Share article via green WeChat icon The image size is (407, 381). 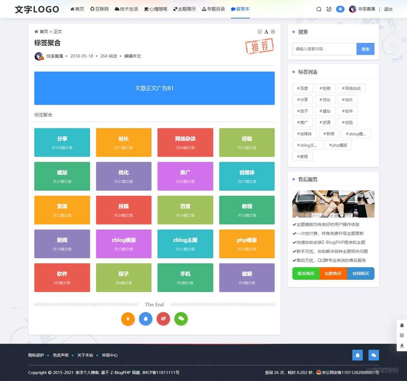[181, 319]
